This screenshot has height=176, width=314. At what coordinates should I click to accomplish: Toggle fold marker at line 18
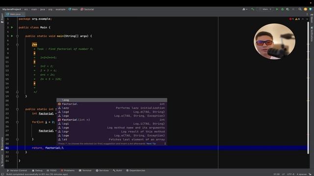[18, 92]
